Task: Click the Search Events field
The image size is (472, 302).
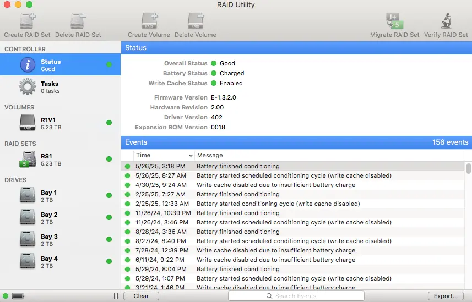Action: [296, 296]
